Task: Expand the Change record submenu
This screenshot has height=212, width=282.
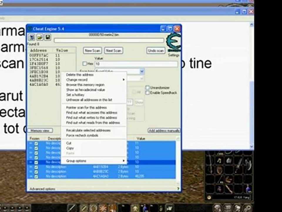Action: point(94,80)
